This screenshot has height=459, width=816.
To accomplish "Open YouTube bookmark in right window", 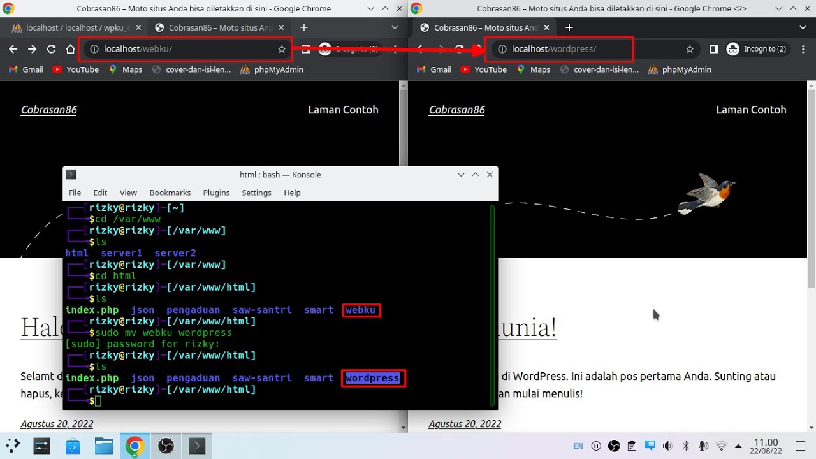I will pos(484,69).
